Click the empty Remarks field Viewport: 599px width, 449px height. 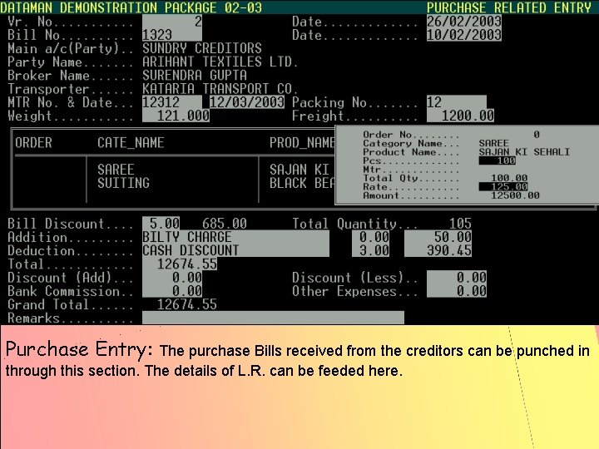[273, 318]
